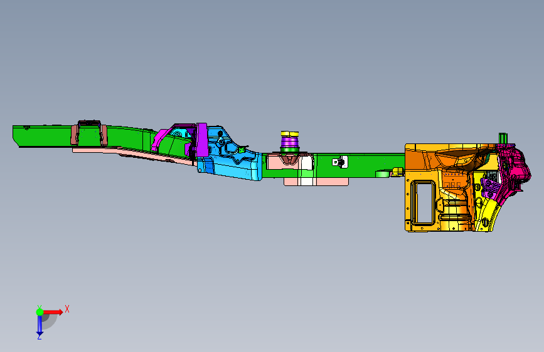The height and width of the screenshot is (352, 544).
Task: Pick the long pink reinforcement strip under the left rail
Action: coord(132,153)
